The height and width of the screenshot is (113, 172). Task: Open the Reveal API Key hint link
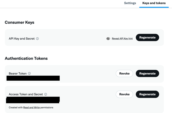tap(122, 39)
